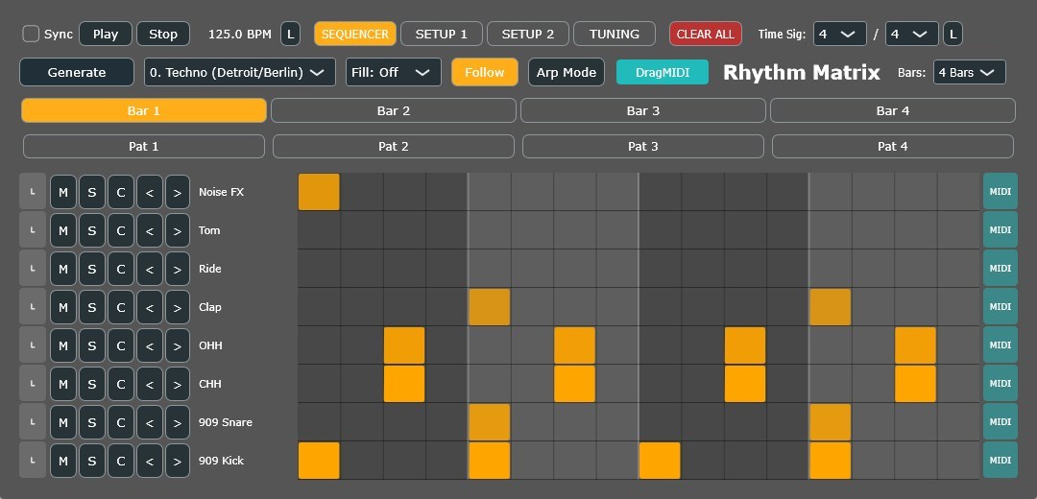
Task: Open the SETUP 2 tab
Action: pyautogui.click(x=528, y=34)
